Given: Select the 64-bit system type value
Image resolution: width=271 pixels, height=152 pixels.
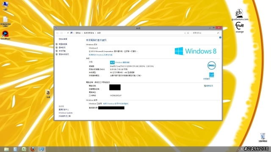Looking at the screenshot, I should click(x=122, y=72).
